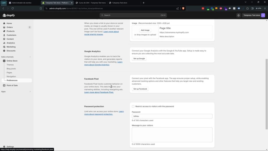Viewport: 268px width, 151px height.
Task: Open Customers in the sidebar
Action: [11, 35]
